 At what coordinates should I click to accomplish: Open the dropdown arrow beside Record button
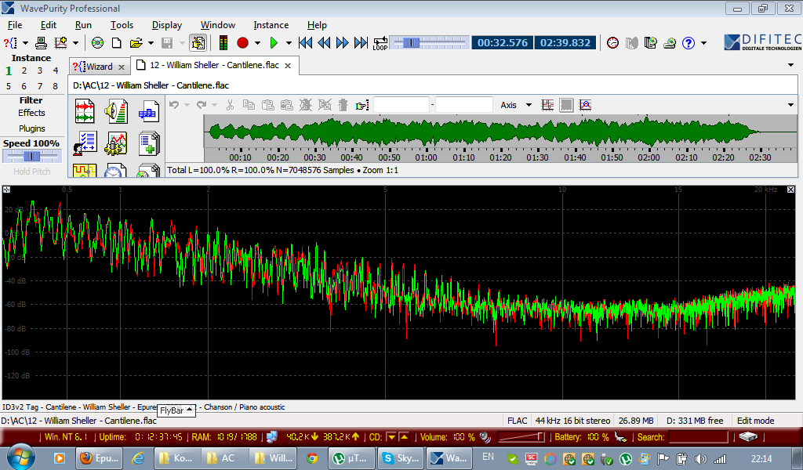click(x=257, y=42)
